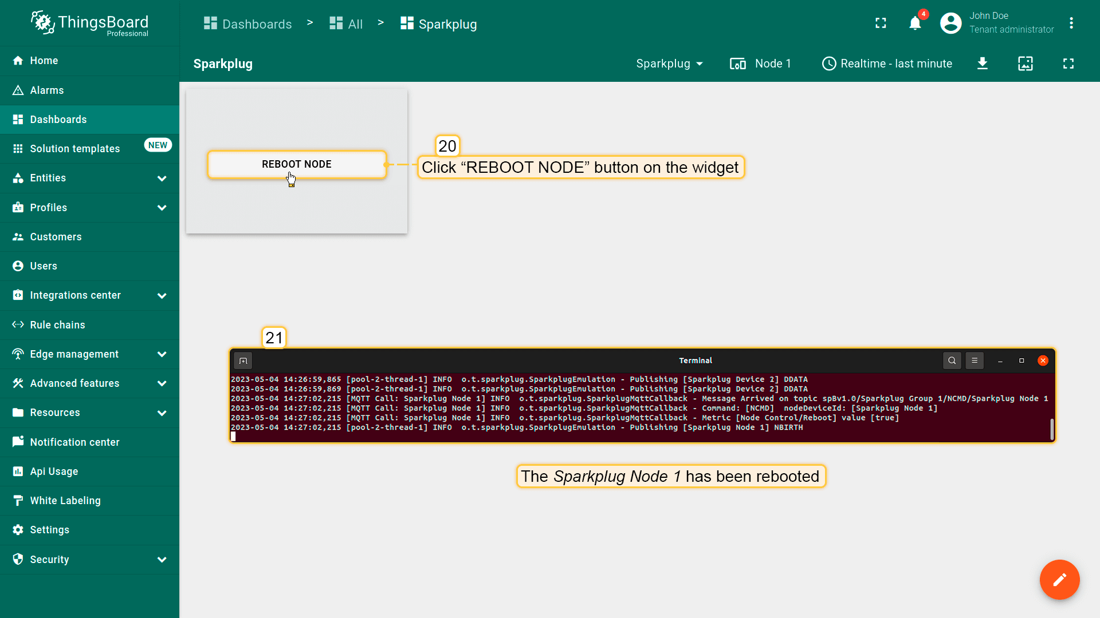
Task: Expand dashboard to fullscreen in toolbar
Action: (x=1068, y=64)
